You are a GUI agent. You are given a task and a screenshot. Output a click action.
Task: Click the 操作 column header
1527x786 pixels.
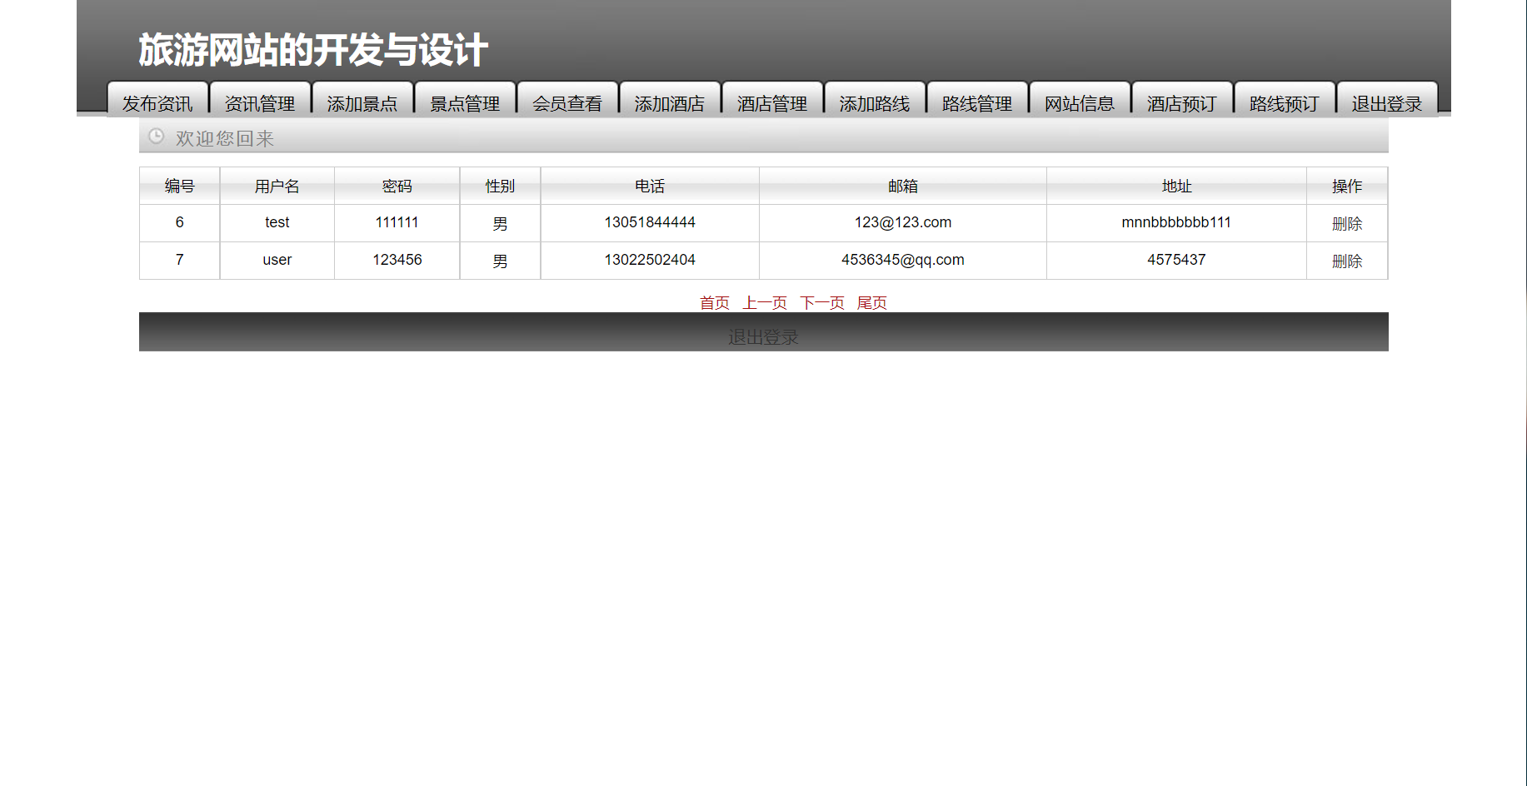(1347, 187)
